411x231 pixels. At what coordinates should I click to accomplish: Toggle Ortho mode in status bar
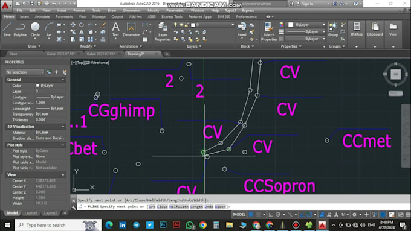(271, 215)
